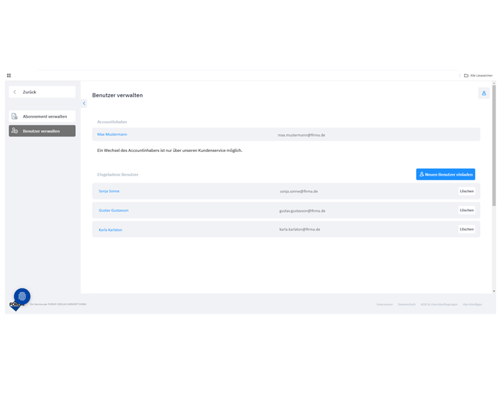Click the Eingeladene Benutzer section label
Viewport: 501px width, 418px height.
tap(118, 175)
